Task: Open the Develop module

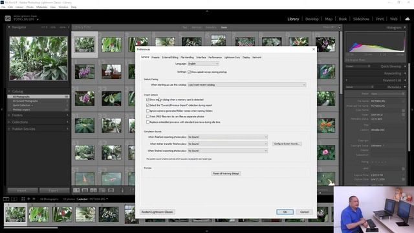Action: [312, 19]
